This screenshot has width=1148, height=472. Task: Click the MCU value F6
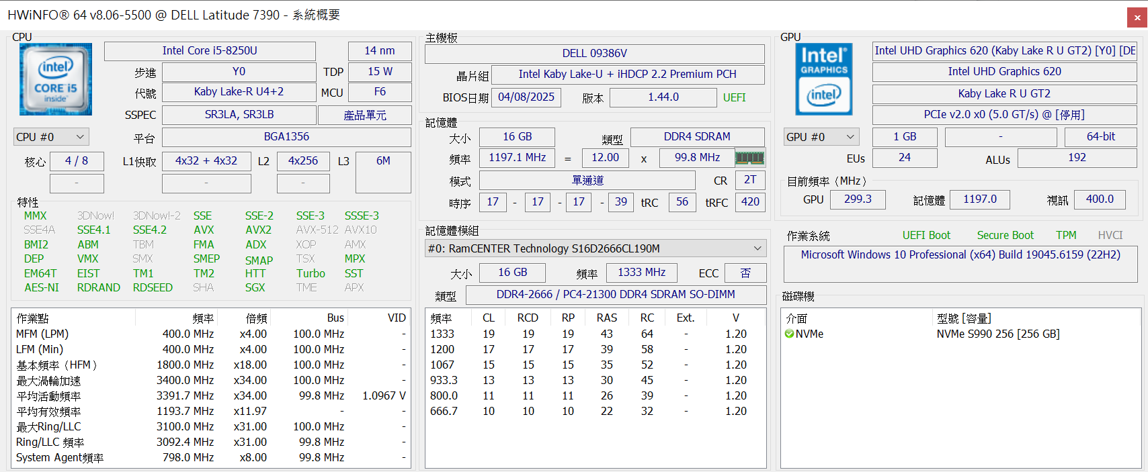pos(380,92)
